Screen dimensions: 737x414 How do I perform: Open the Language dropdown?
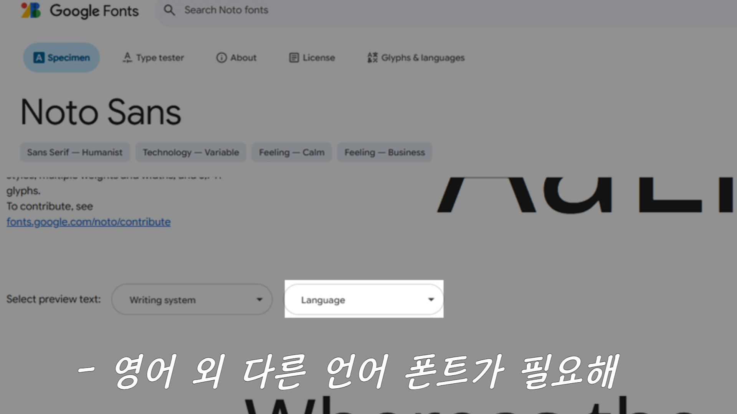[x=363, y=299]
